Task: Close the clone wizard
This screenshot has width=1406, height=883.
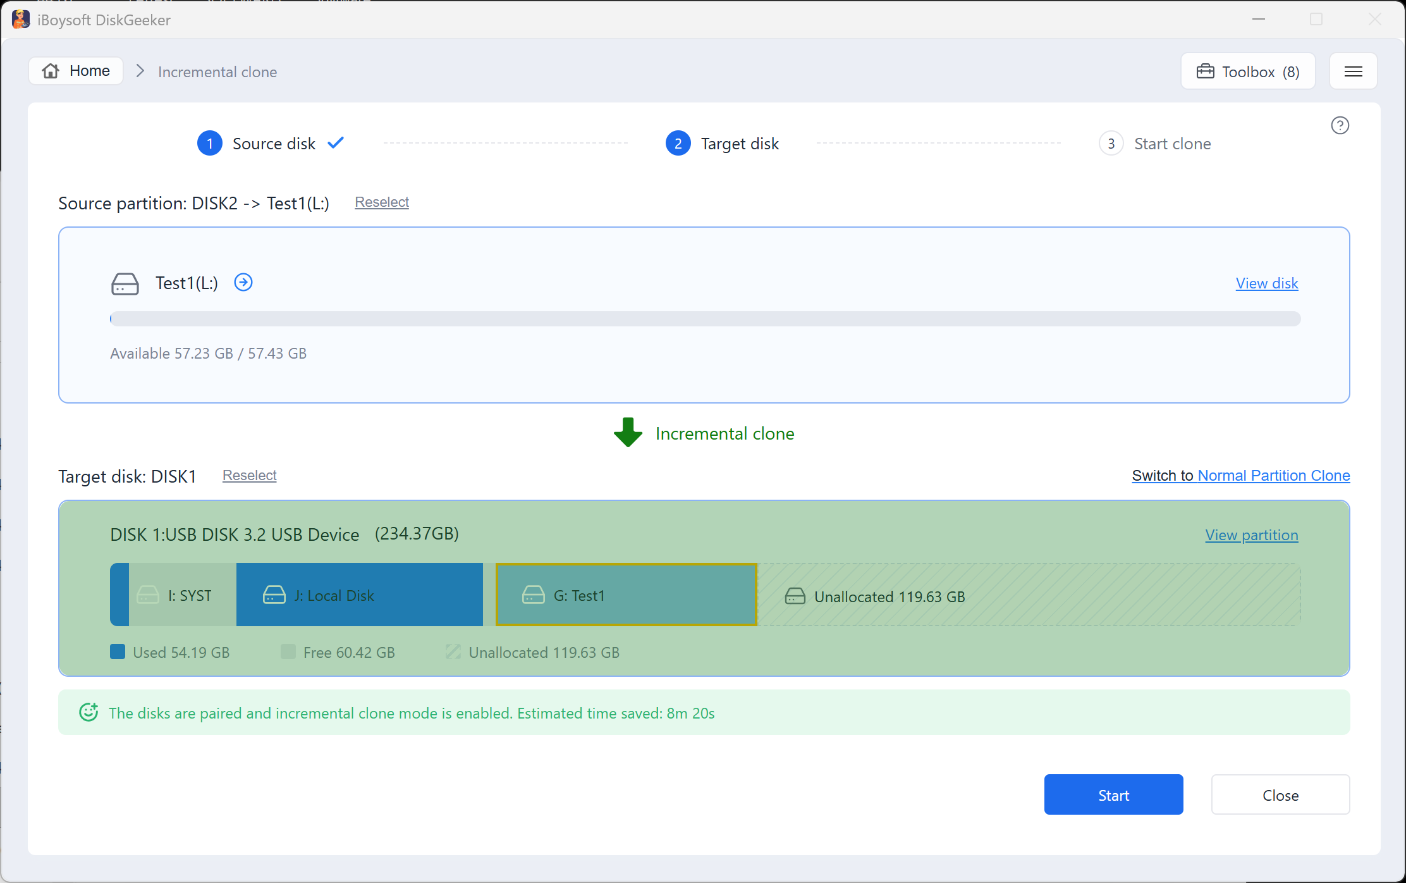Action: coord(1280,794)
